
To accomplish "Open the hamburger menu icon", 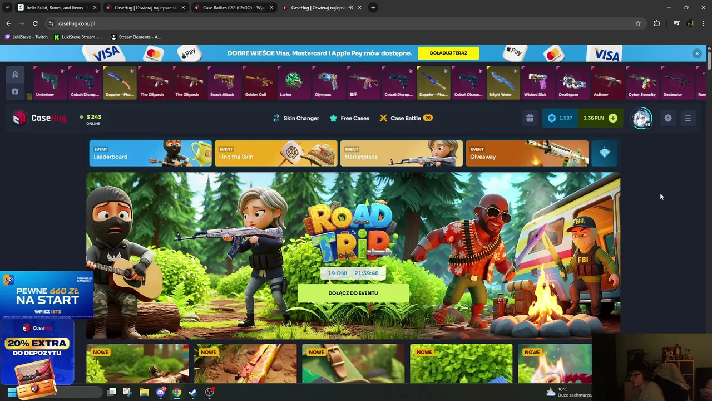I will [x=688, y=118].
